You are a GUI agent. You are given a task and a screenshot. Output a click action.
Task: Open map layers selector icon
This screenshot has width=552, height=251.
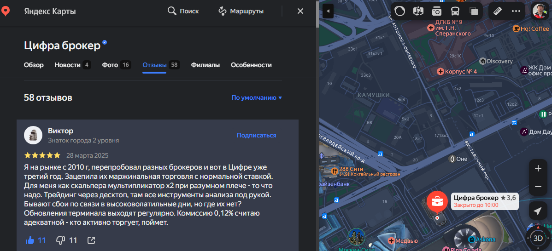474,11
